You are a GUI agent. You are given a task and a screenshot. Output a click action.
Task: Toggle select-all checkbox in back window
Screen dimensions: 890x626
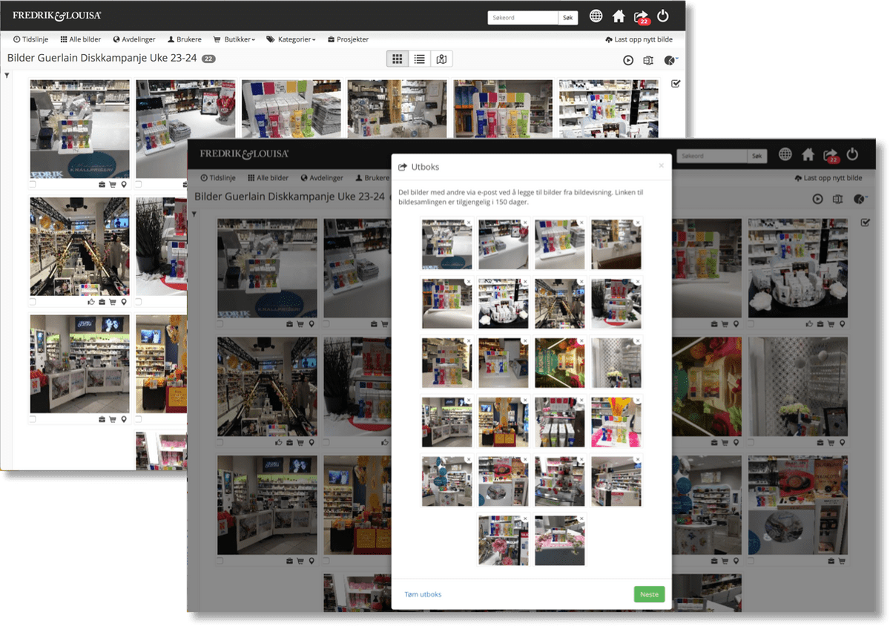[x=676, y=84]
